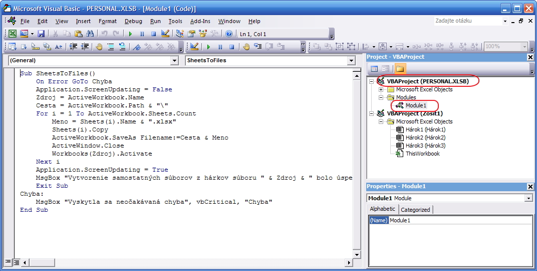537x271 pixels.
Task: Click the Uncomment Block icon
Action: pyautogui.click(x=122, y=47)
